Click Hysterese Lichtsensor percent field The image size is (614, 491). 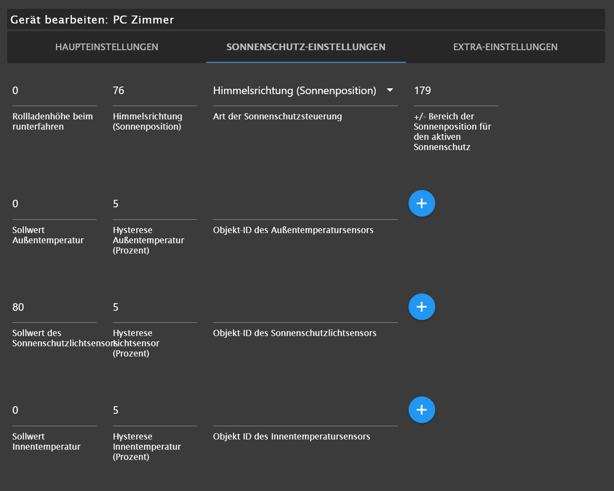click(x=154, y=307)
